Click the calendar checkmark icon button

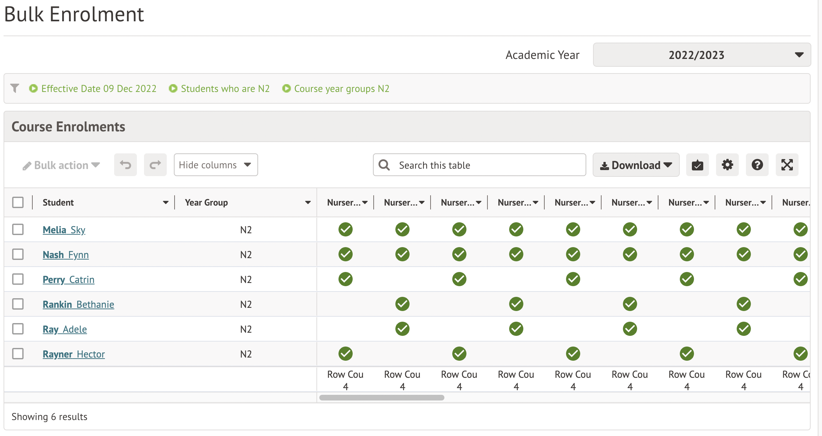click(697, 165)
